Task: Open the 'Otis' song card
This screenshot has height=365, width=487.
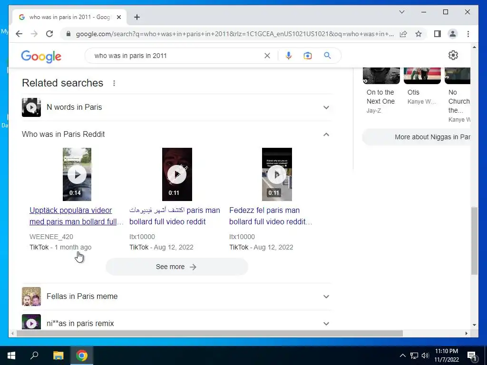Action: click(422, 86)
